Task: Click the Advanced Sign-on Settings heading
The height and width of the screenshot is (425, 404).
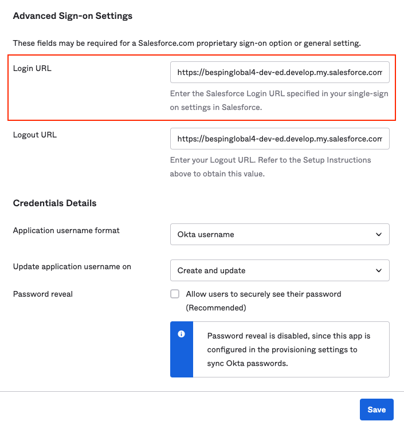Action: pos(73,16)
